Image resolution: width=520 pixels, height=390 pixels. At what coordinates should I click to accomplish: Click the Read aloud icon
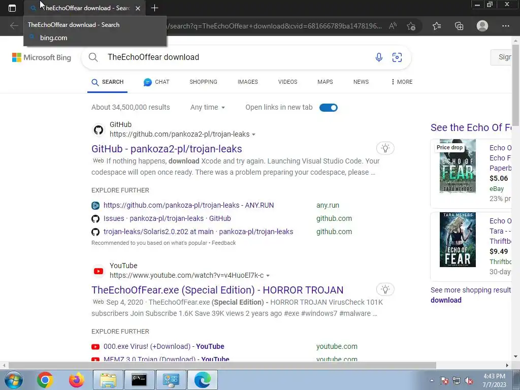pyautogui.click(x=393, y=26)
